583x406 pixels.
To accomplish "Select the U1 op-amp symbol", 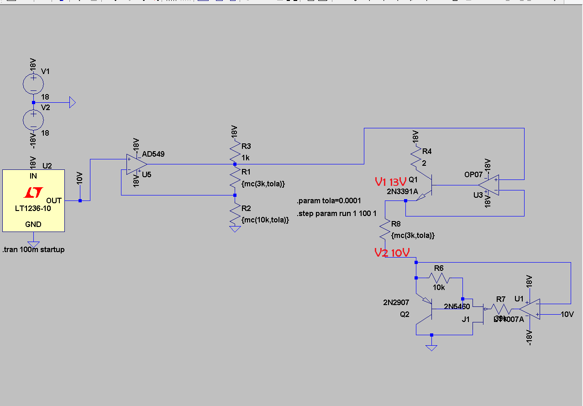I will click(x=530, y=309).
